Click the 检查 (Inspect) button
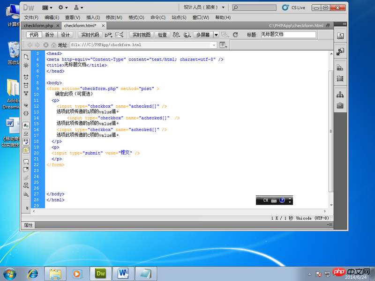Image resolution: width=375 pixels, height=281 pixels. click(162, 35)
